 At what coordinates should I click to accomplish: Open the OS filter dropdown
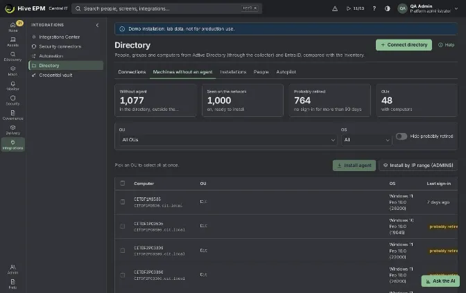point(366,140)
